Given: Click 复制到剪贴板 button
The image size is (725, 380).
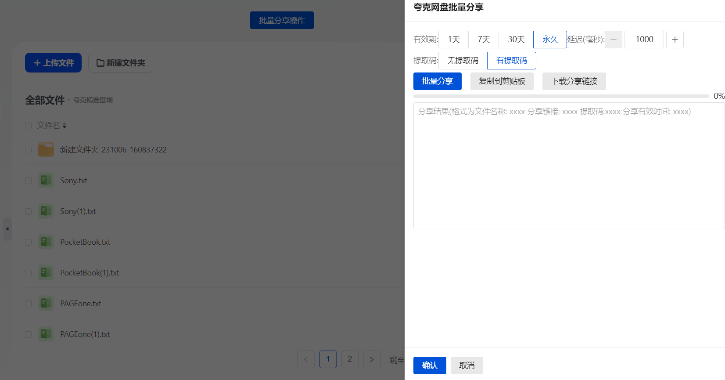Looking at the screenshot, I should point(502,81).
